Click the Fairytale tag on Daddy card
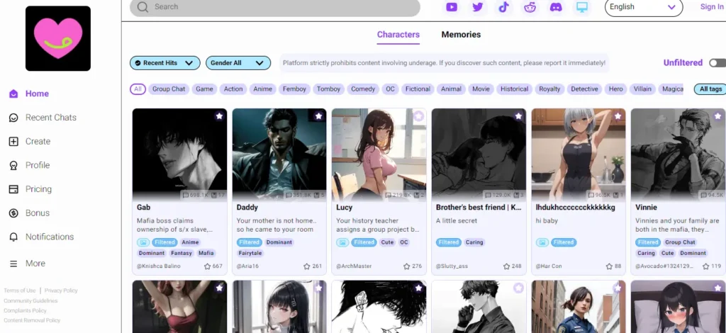 click(250, 254)
